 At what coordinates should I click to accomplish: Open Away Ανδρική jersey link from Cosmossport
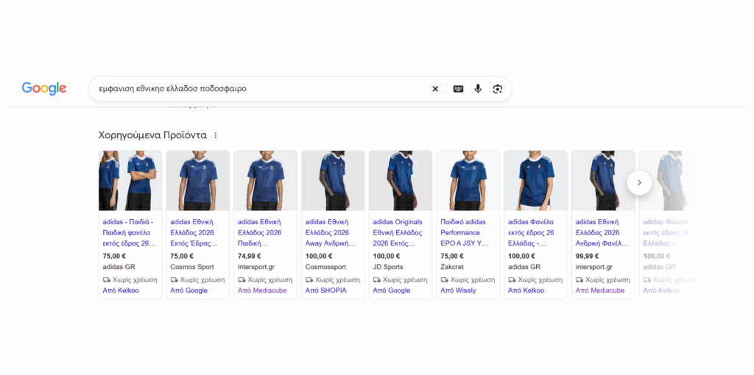point(330,233)
